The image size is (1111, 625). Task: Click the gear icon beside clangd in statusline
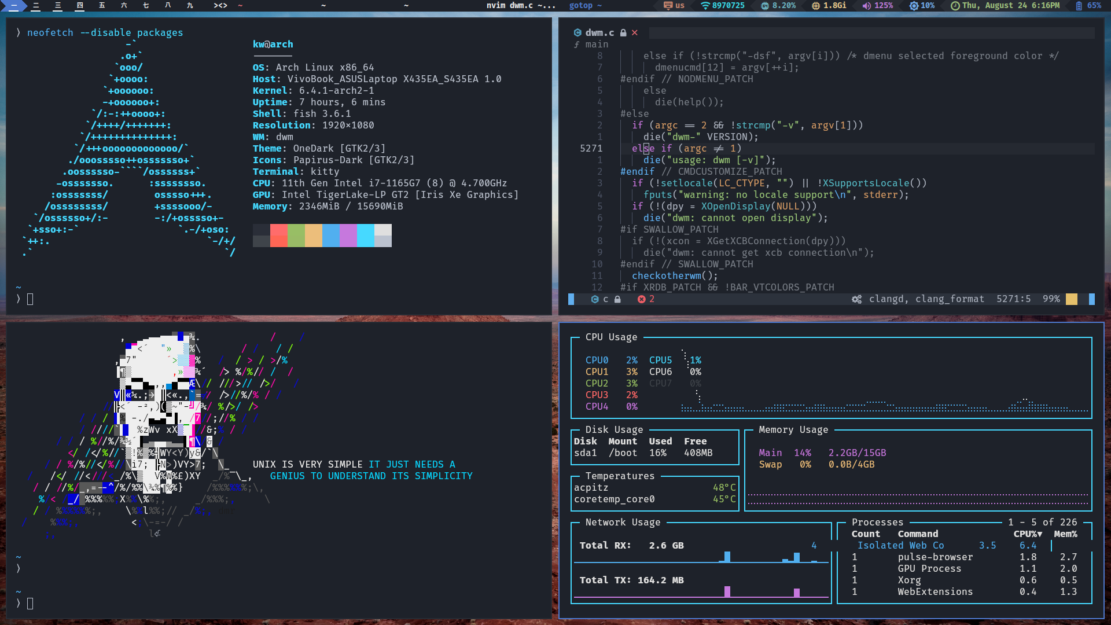pos(856,299)
